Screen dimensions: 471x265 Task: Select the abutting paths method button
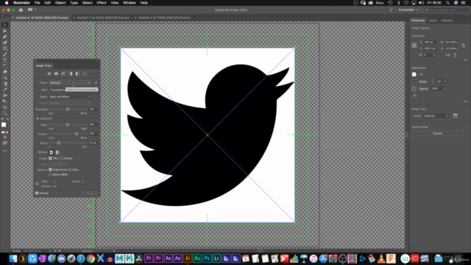pos(52,152)
